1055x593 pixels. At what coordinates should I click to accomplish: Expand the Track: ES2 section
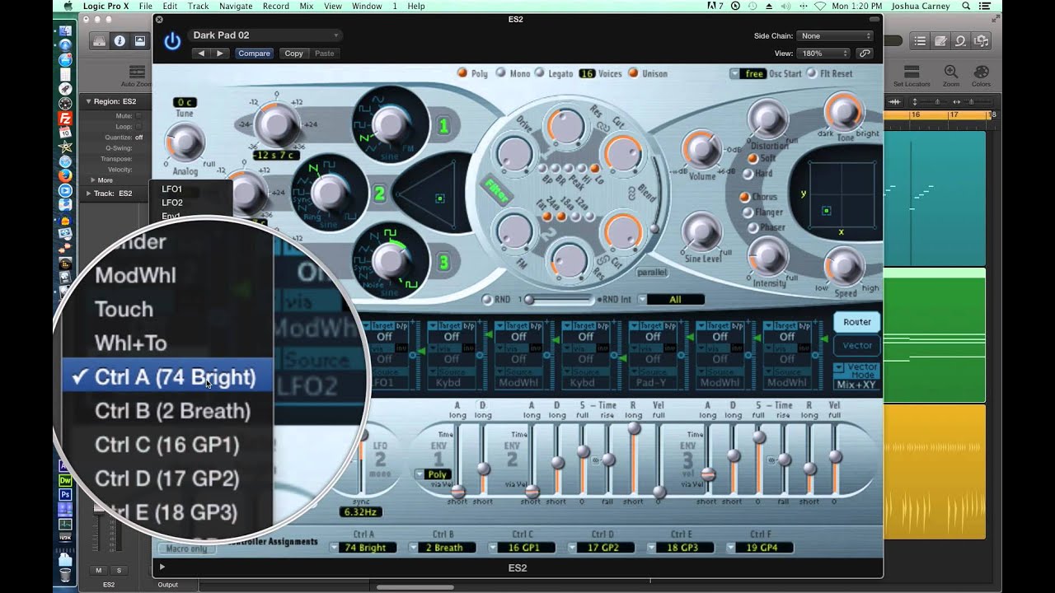tap(89, 194)
